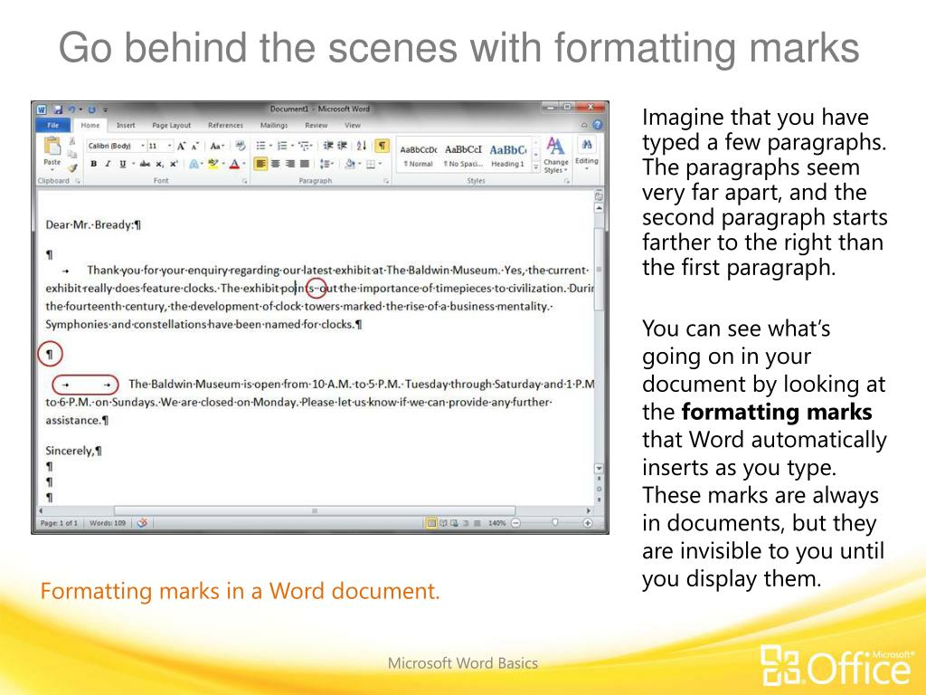Open the Calibri (Body) font name dropdown
Screen dimensions: 926x695
[142, 146]
